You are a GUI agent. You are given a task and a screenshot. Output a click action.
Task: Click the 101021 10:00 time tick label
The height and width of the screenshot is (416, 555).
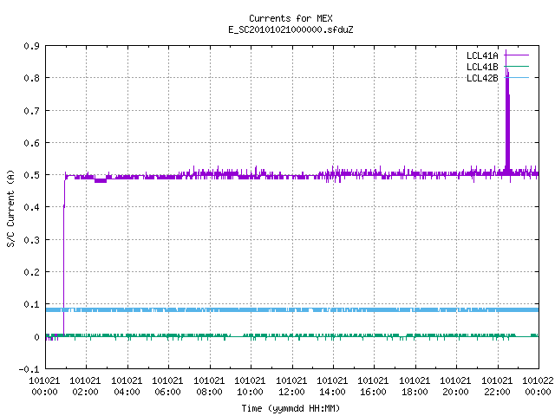(x=250, y=387)
